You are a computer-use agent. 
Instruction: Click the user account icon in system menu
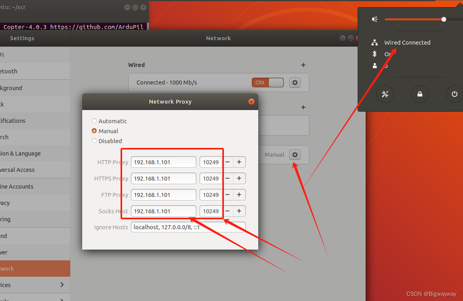pos(375,66)
